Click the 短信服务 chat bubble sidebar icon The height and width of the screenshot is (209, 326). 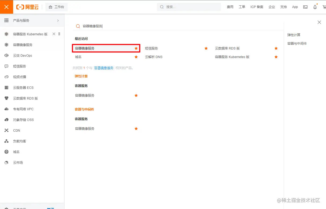coord(7,66)
